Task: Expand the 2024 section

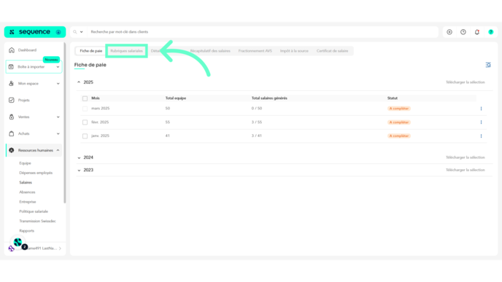Action: pyautogui.click(x=79, y=157)
